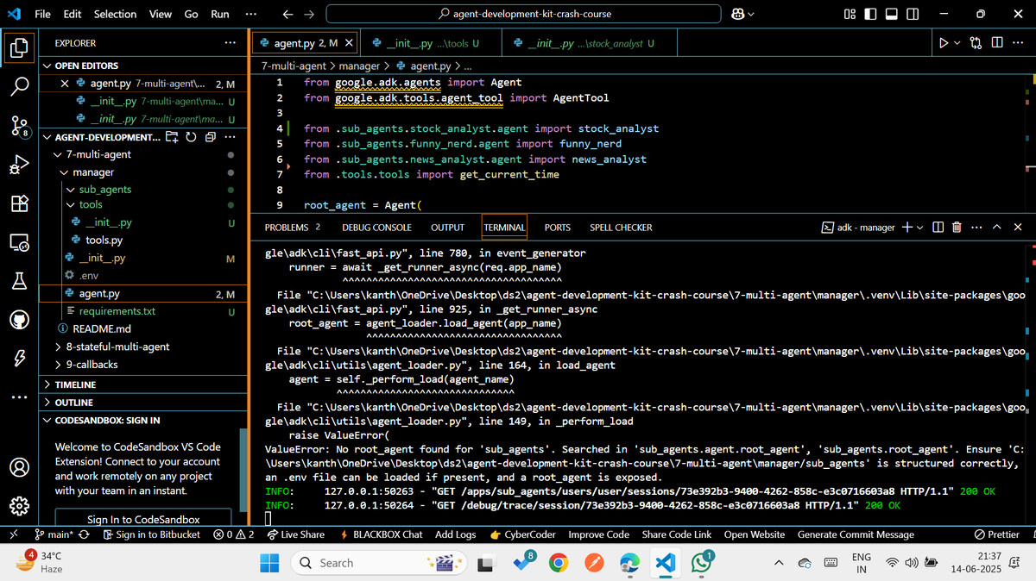
Task: Open the Run menu
Action: point(220,14)
